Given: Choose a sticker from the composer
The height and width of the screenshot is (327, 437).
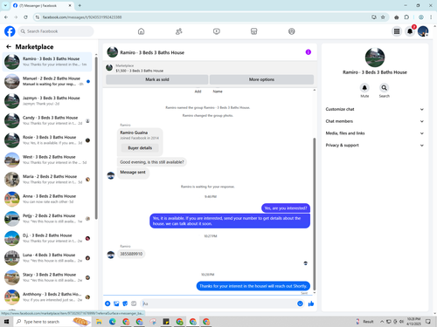Looking at the screenshot, I should coord(125,303).
